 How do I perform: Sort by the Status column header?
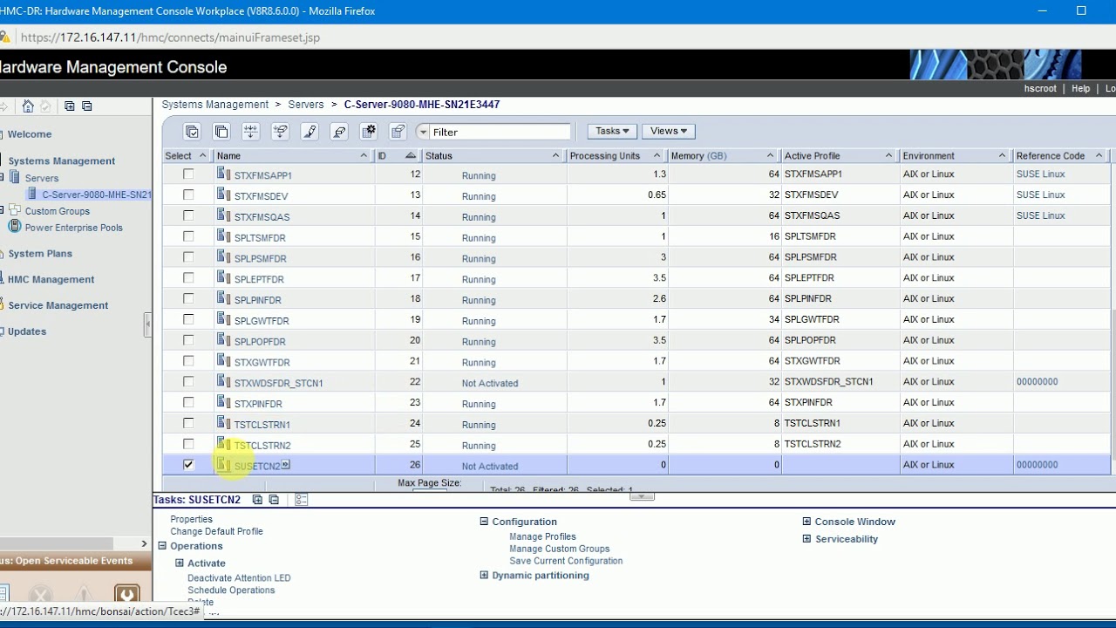(493, 155)
